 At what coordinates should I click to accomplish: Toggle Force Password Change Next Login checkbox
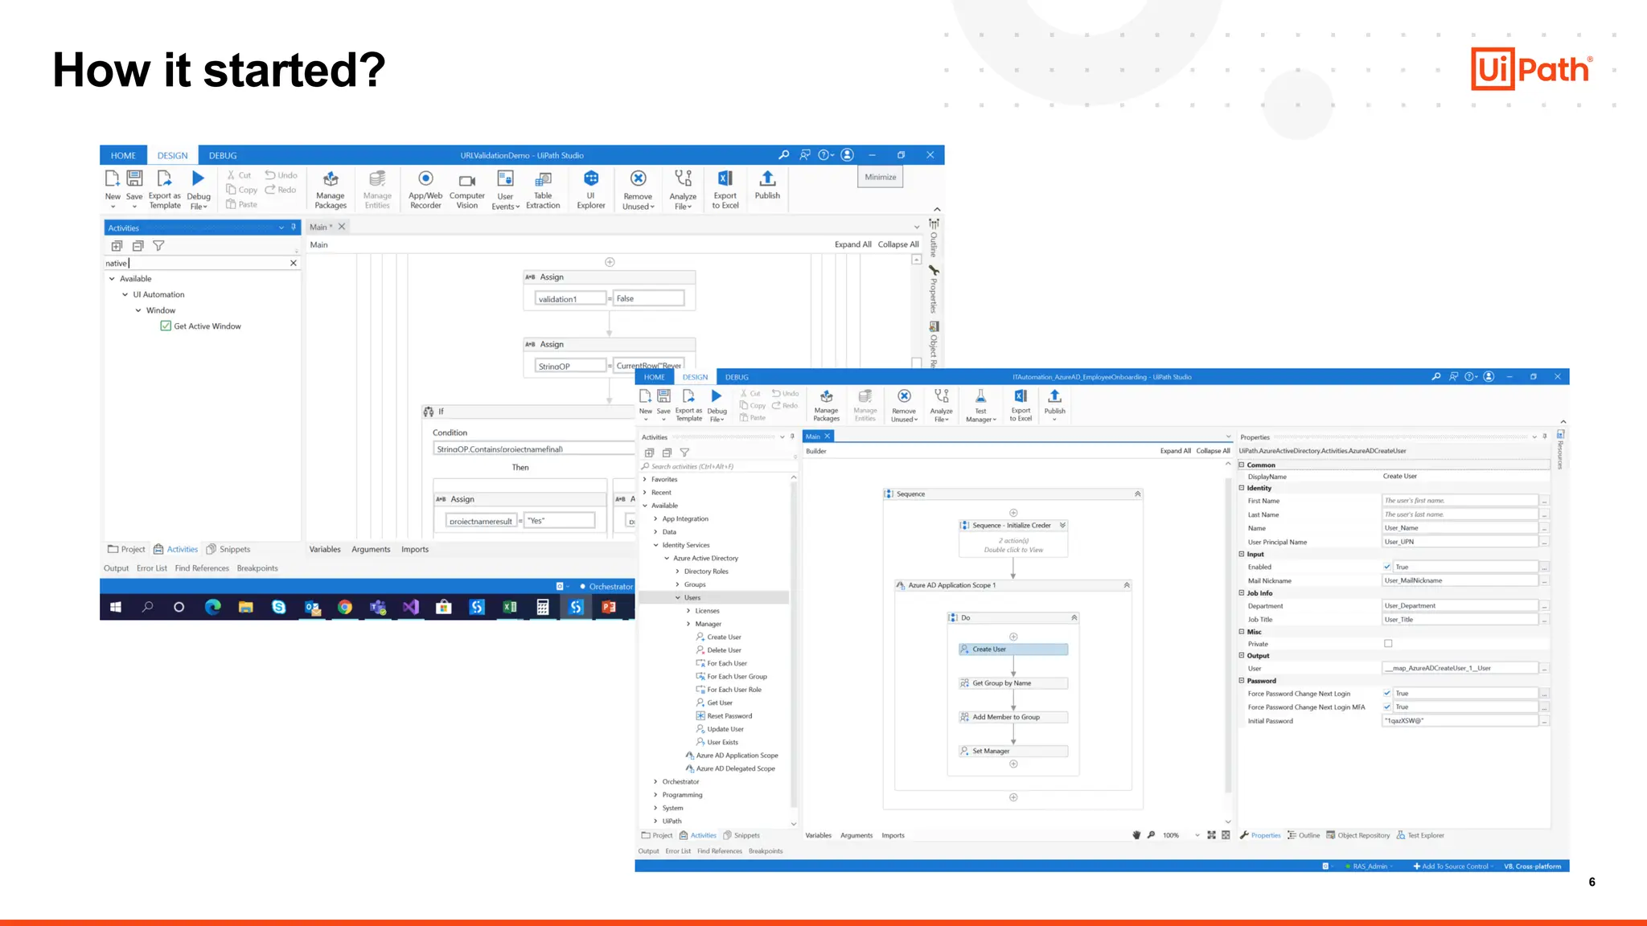pos(1387,694)
